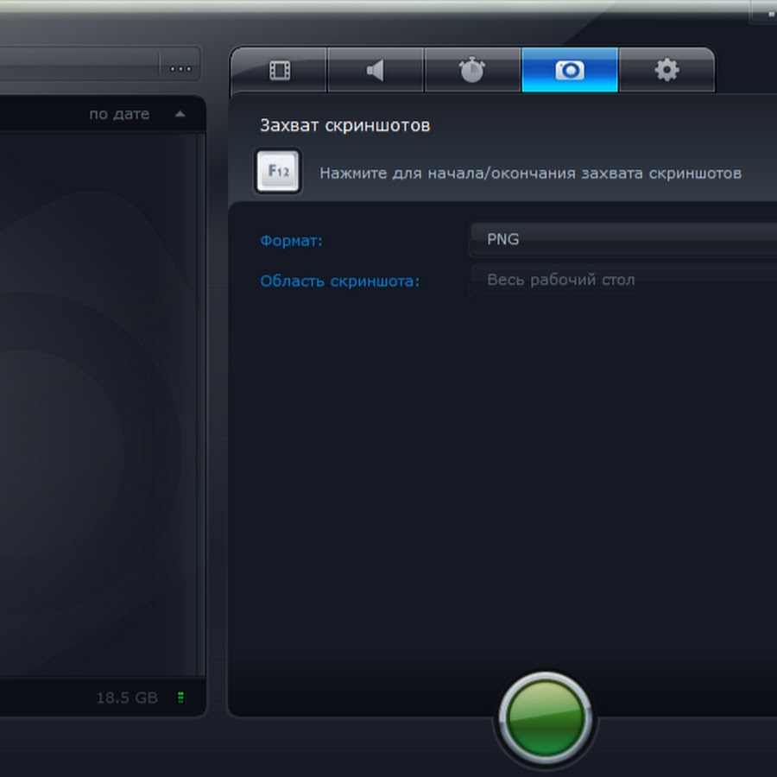Click the 'Формат:' label

click(x=291, y=241)
